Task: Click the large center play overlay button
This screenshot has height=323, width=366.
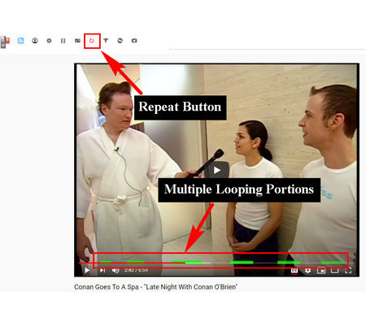Action: (216, 170)
